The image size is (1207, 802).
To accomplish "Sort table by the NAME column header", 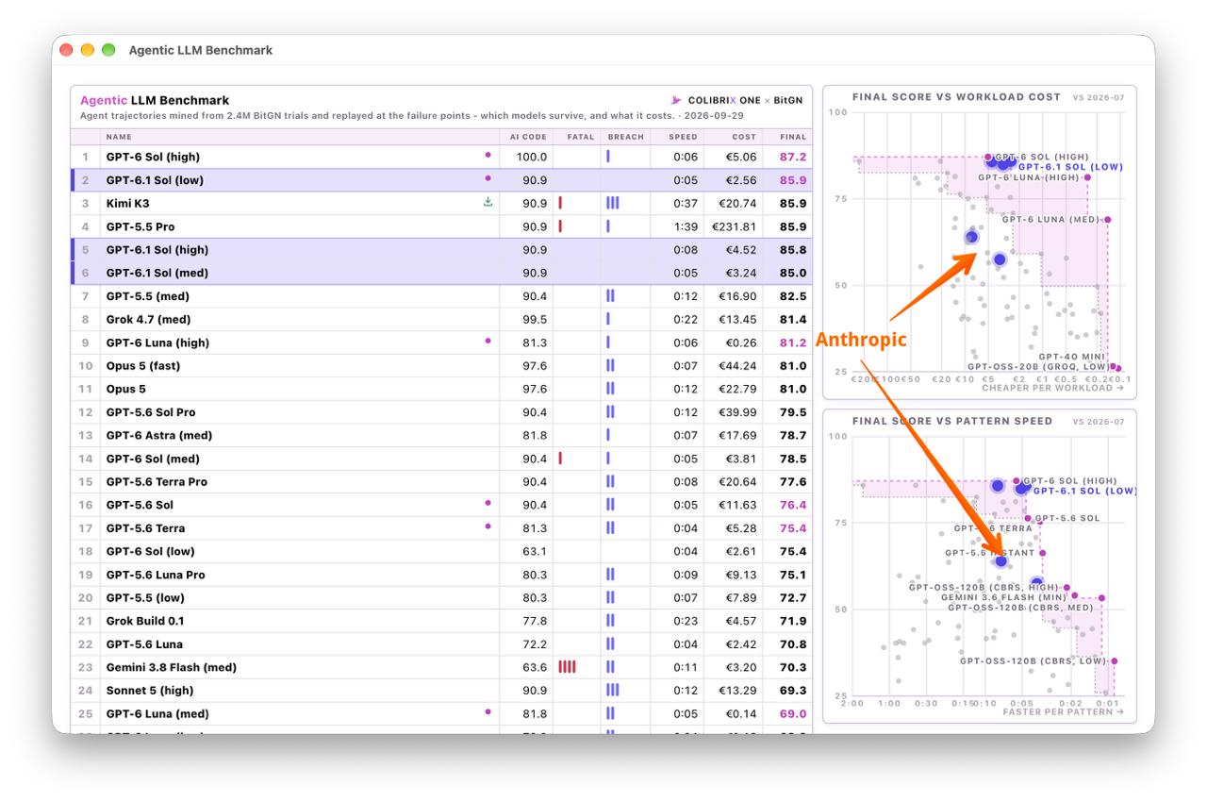I will [119, 137].
